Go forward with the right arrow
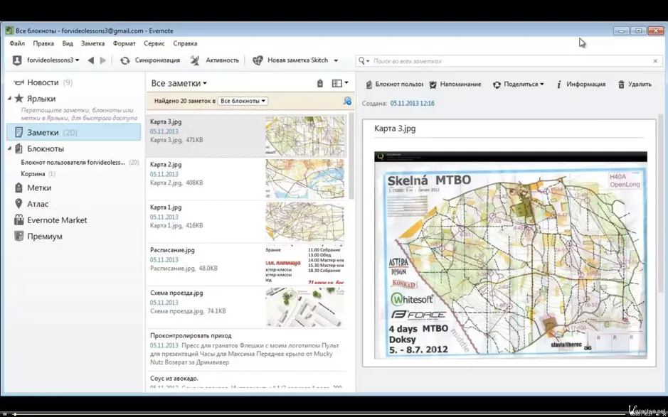 coord(102,60)
